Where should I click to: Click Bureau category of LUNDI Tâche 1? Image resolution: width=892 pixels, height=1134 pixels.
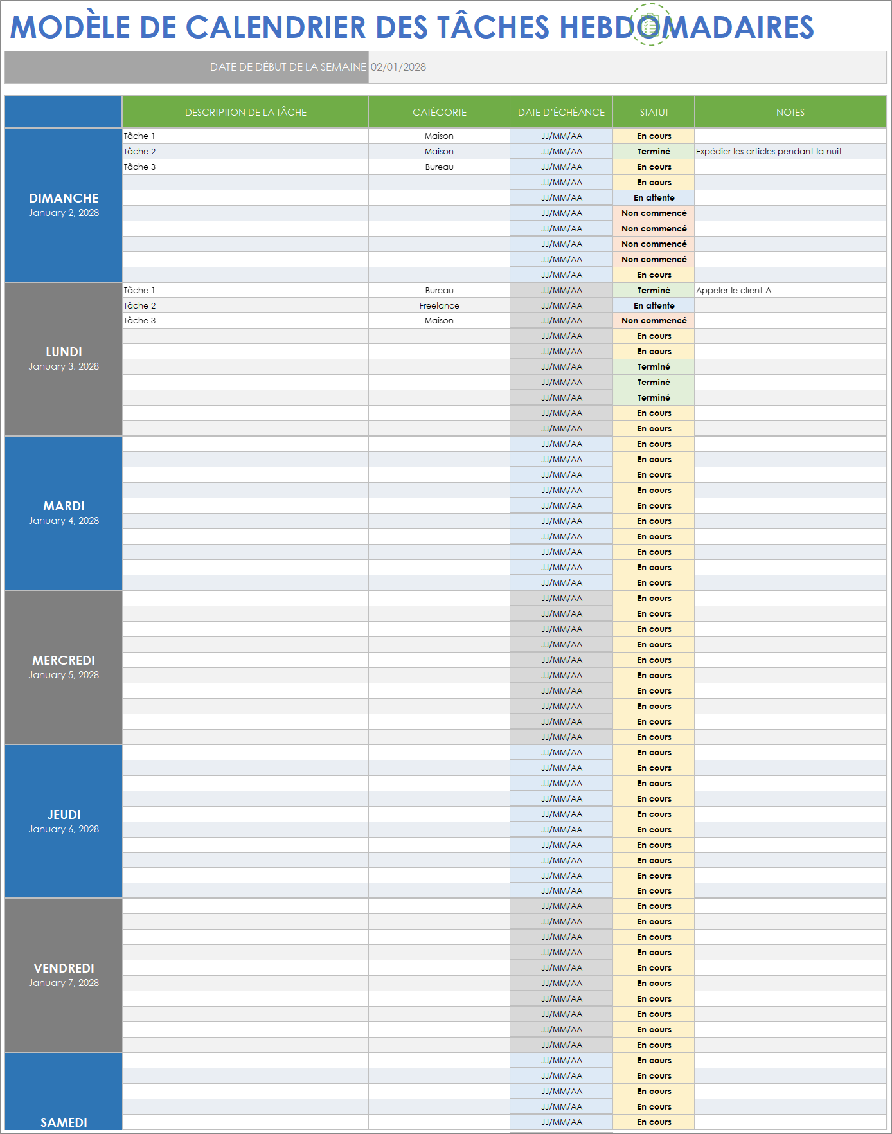click(x=440, y=290)
